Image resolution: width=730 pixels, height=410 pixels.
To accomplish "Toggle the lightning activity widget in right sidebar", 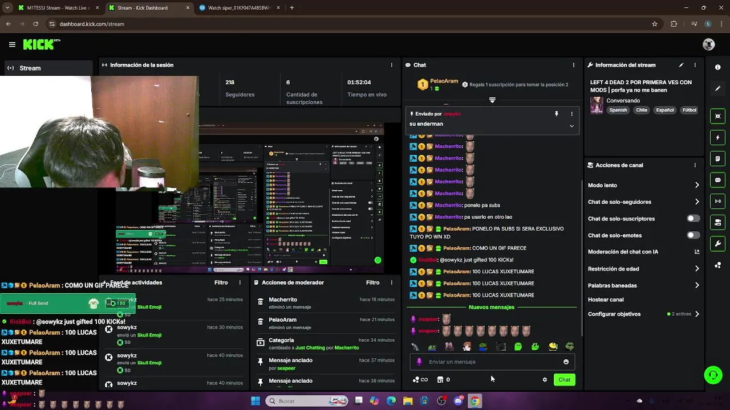I will point(718,137).
